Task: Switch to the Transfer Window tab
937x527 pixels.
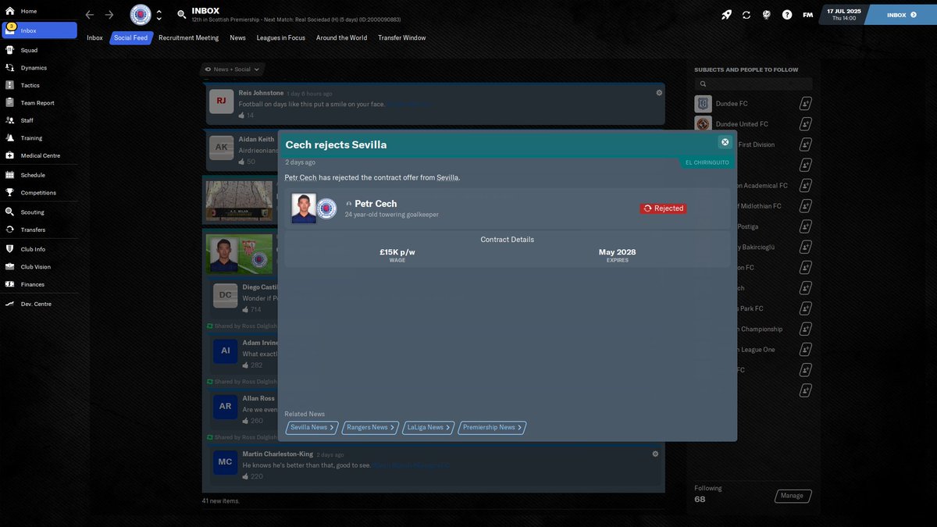Action: tap(401, 37)
